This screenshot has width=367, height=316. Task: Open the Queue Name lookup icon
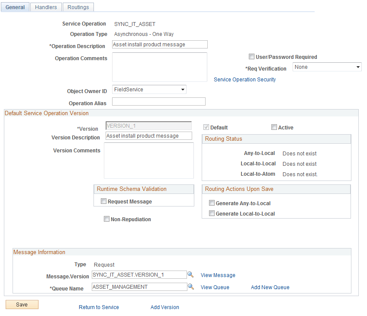190,287
